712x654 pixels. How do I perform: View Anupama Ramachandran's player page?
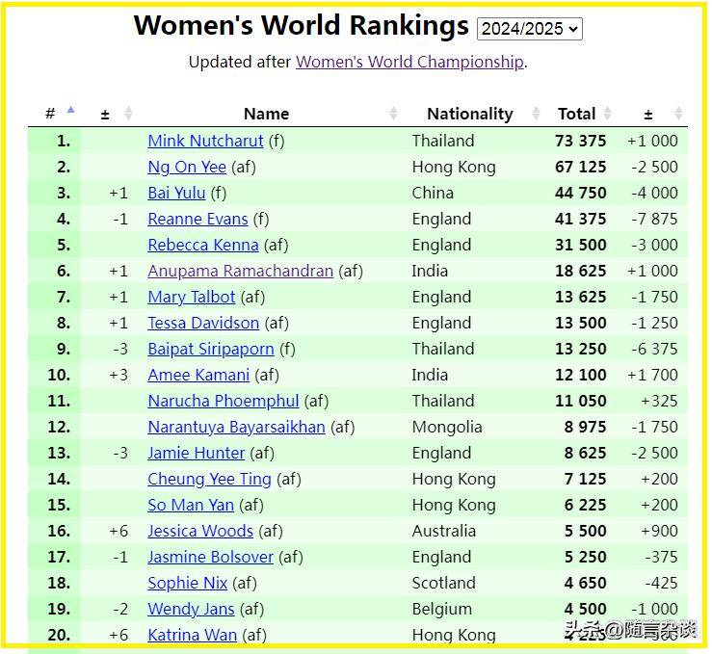coord(240,271)
